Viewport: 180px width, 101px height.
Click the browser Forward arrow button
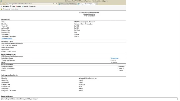5,4
